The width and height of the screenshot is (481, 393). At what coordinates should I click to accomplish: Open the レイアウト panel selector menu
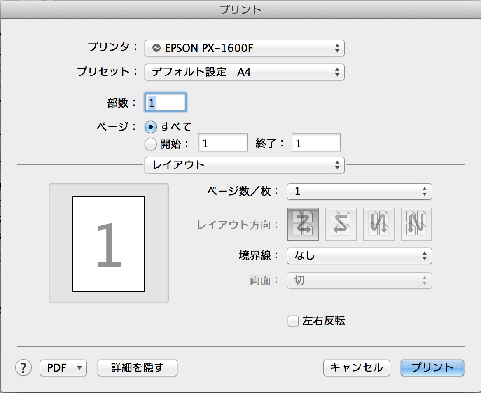pos(244,165)
